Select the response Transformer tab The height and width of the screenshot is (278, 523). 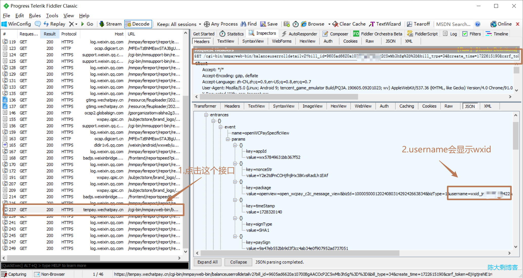click(205, 106)
